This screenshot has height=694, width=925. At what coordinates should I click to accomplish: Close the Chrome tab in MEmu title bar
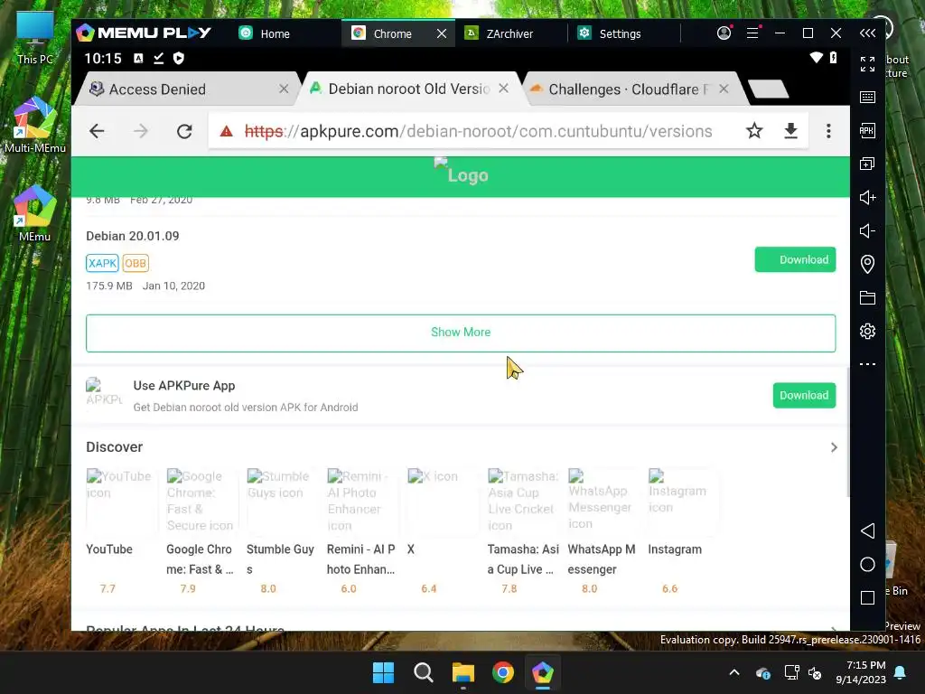click(441, 33)
